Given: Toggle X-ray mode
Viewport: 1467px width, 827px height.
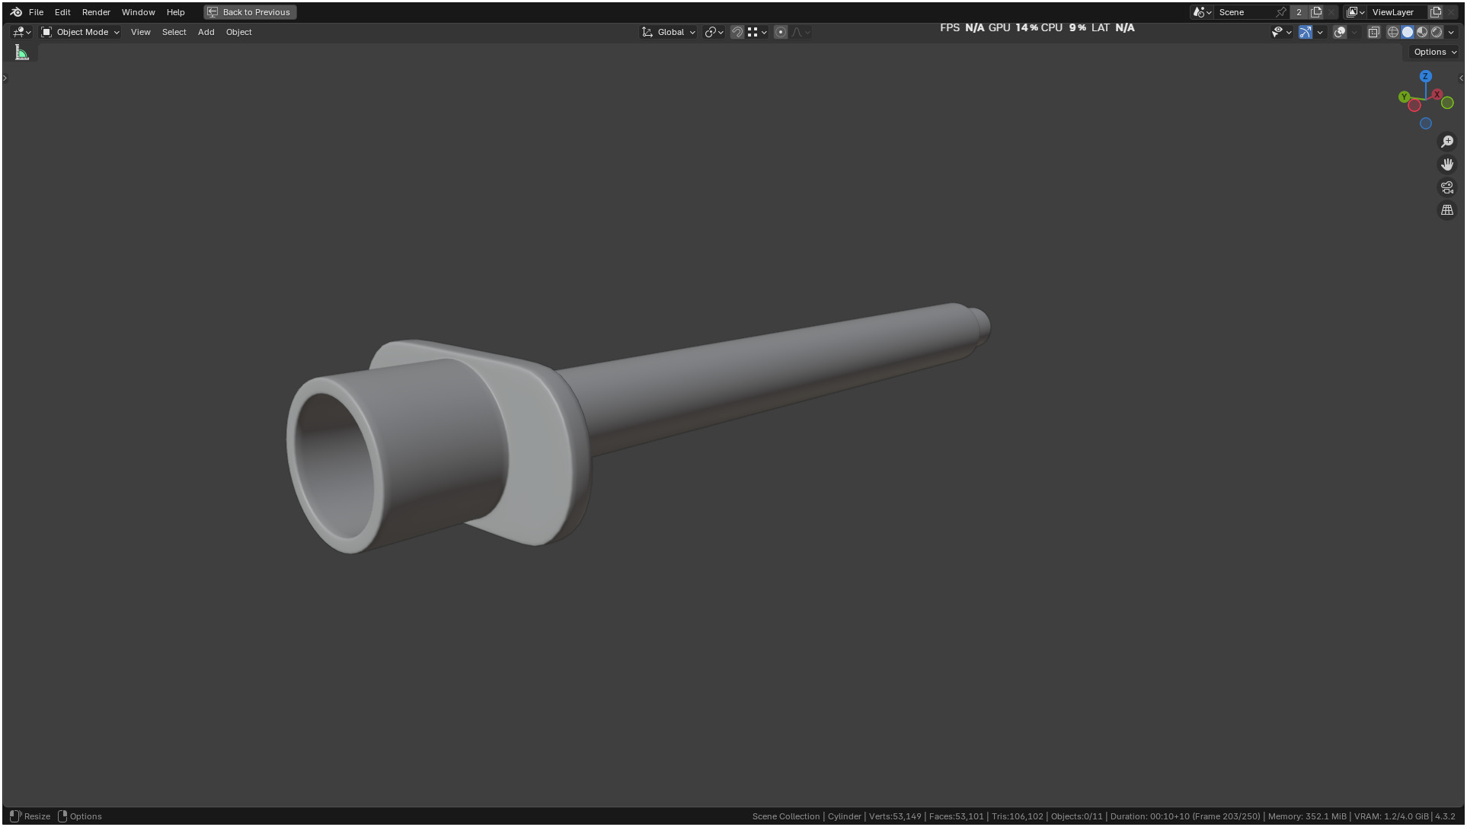Looking at the screenshot, I should tap(1373, 32).
